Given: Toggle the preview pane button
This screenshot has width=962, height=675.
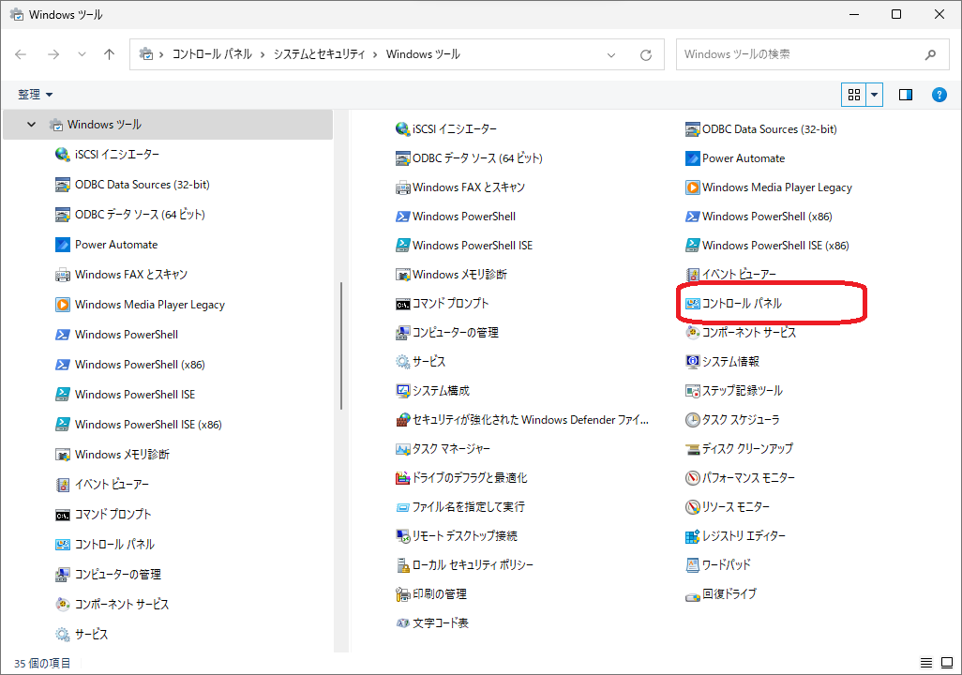Looking at the screenshot, I should click(x=906, y=95).
